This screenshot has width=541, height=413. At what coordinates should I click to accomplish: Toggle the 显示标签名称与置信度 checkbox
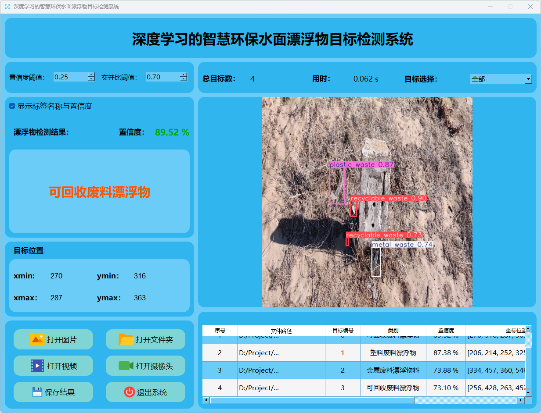(12, 106)
